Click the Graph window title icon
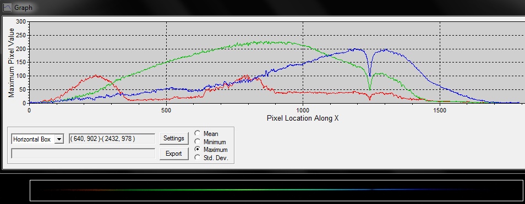Viewport: 525px width, 204px height. pos(7,7)
